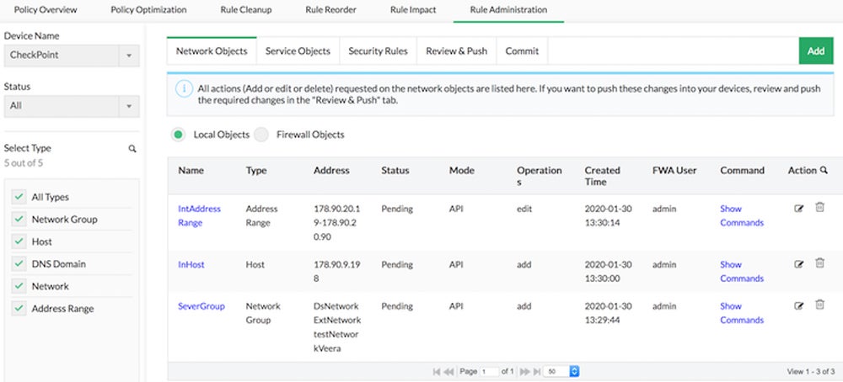The width and height of the screenshot is (843, 382).
Task: Delete the IntAddress Range object via trash icon
Action: [819, 208]
